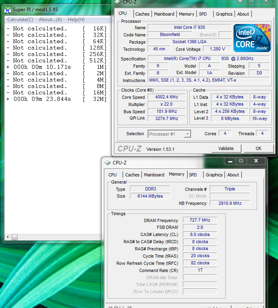Click the CAS# Latency value '8.0 clocks'
The image size is (278, 308).
tap(200, 234)
